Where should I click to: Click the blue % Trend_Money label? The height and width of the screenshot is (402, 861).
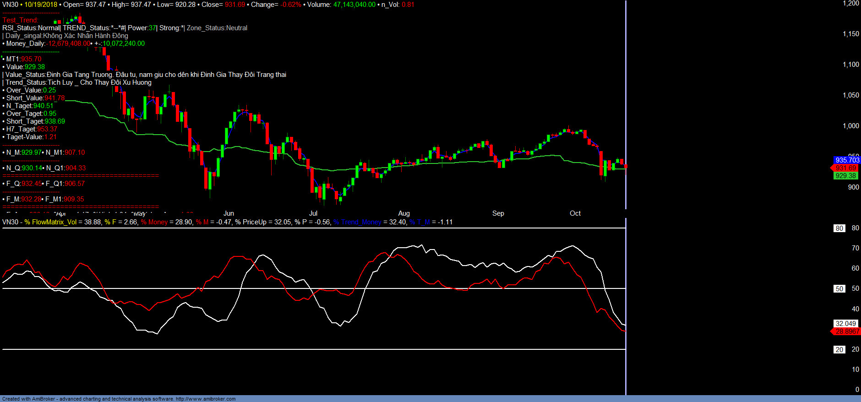pyautogui.click(x=357, y=222)
